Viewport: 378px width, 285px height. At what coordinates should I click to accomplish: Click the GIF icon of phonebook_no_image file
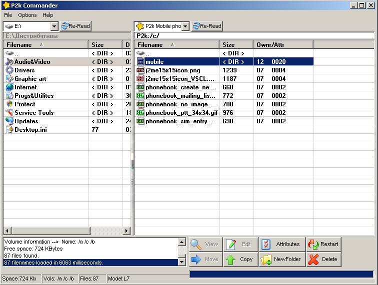point(140,104)
